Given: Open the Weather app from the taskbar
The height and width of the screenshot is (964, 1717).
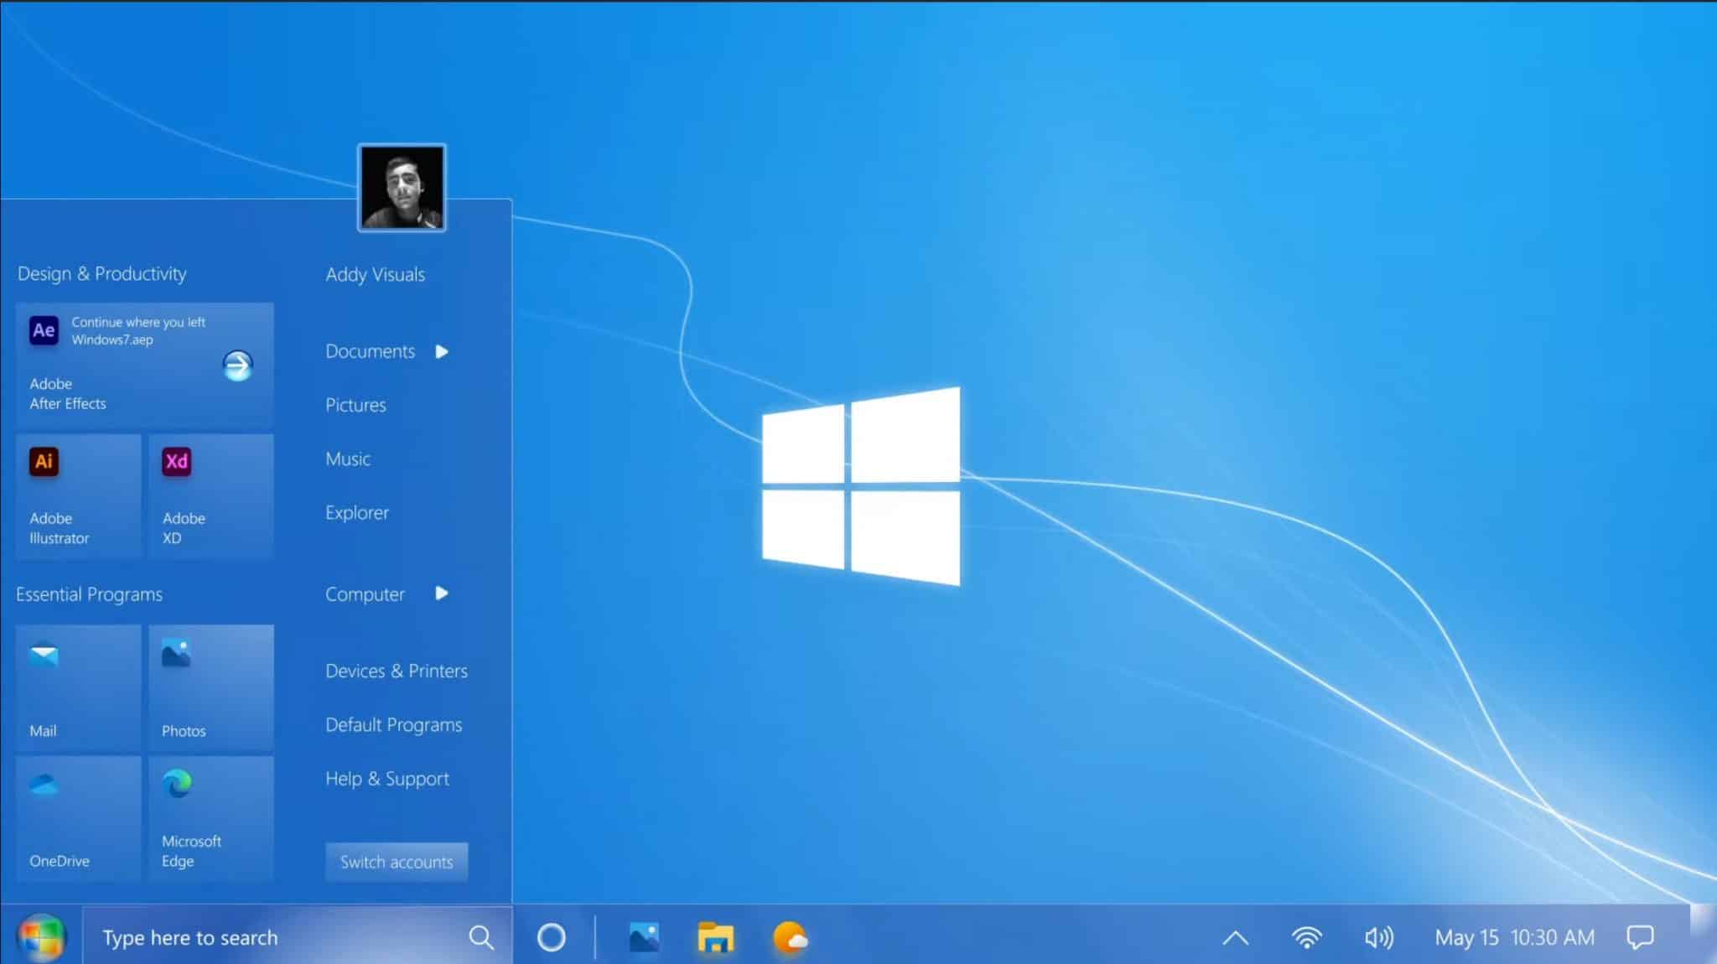Looking at the screenshot, I should tap(791, 937).
